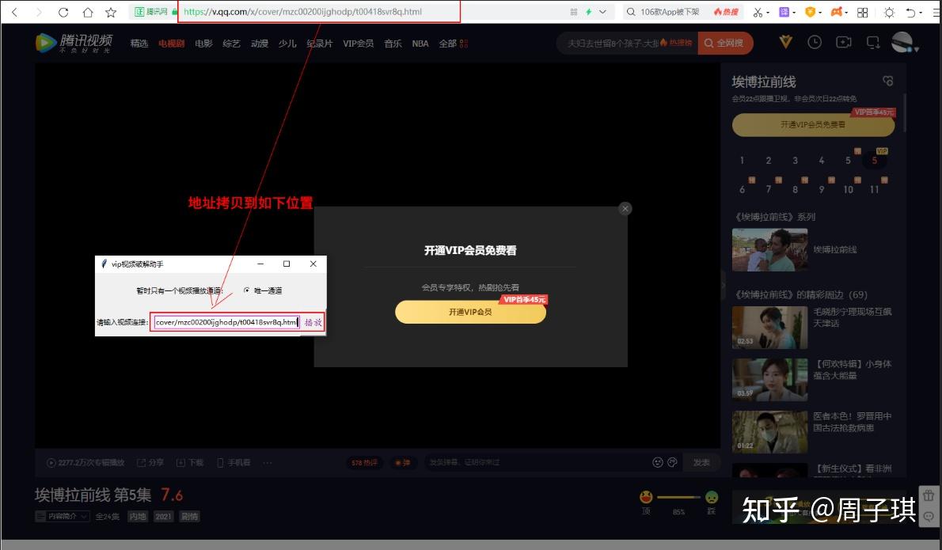Expand the 全部 all-channels menu

coord(453,44)
